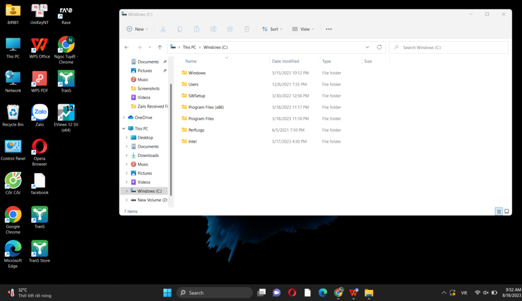Click the navigation pane scrollbar
522x301 pixels.
click(x=171, y=127)
